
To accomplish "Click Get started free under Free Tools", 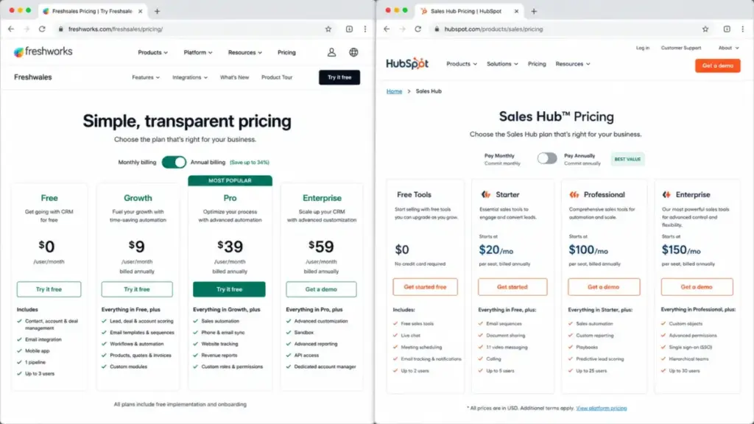I will pyautogui.click(x=425, y=287).
